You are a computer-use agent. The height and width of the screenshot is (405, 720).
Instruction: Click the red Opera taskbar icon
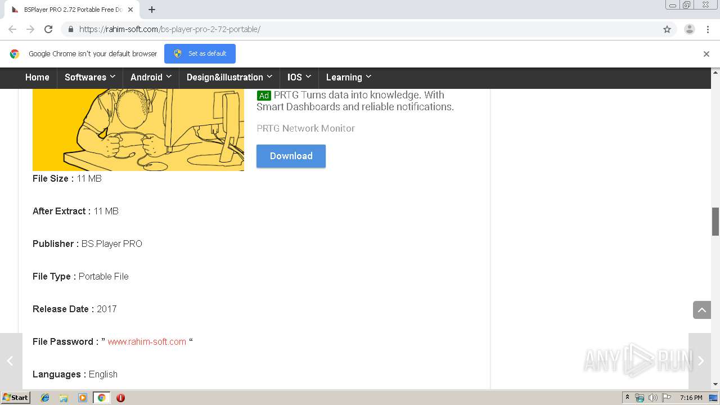(120, 398)
